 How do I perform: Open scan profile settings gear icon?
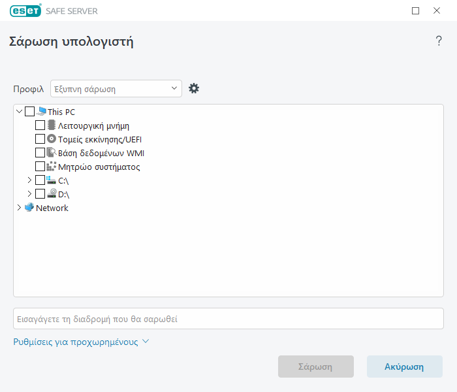click(x=194, y=88)
